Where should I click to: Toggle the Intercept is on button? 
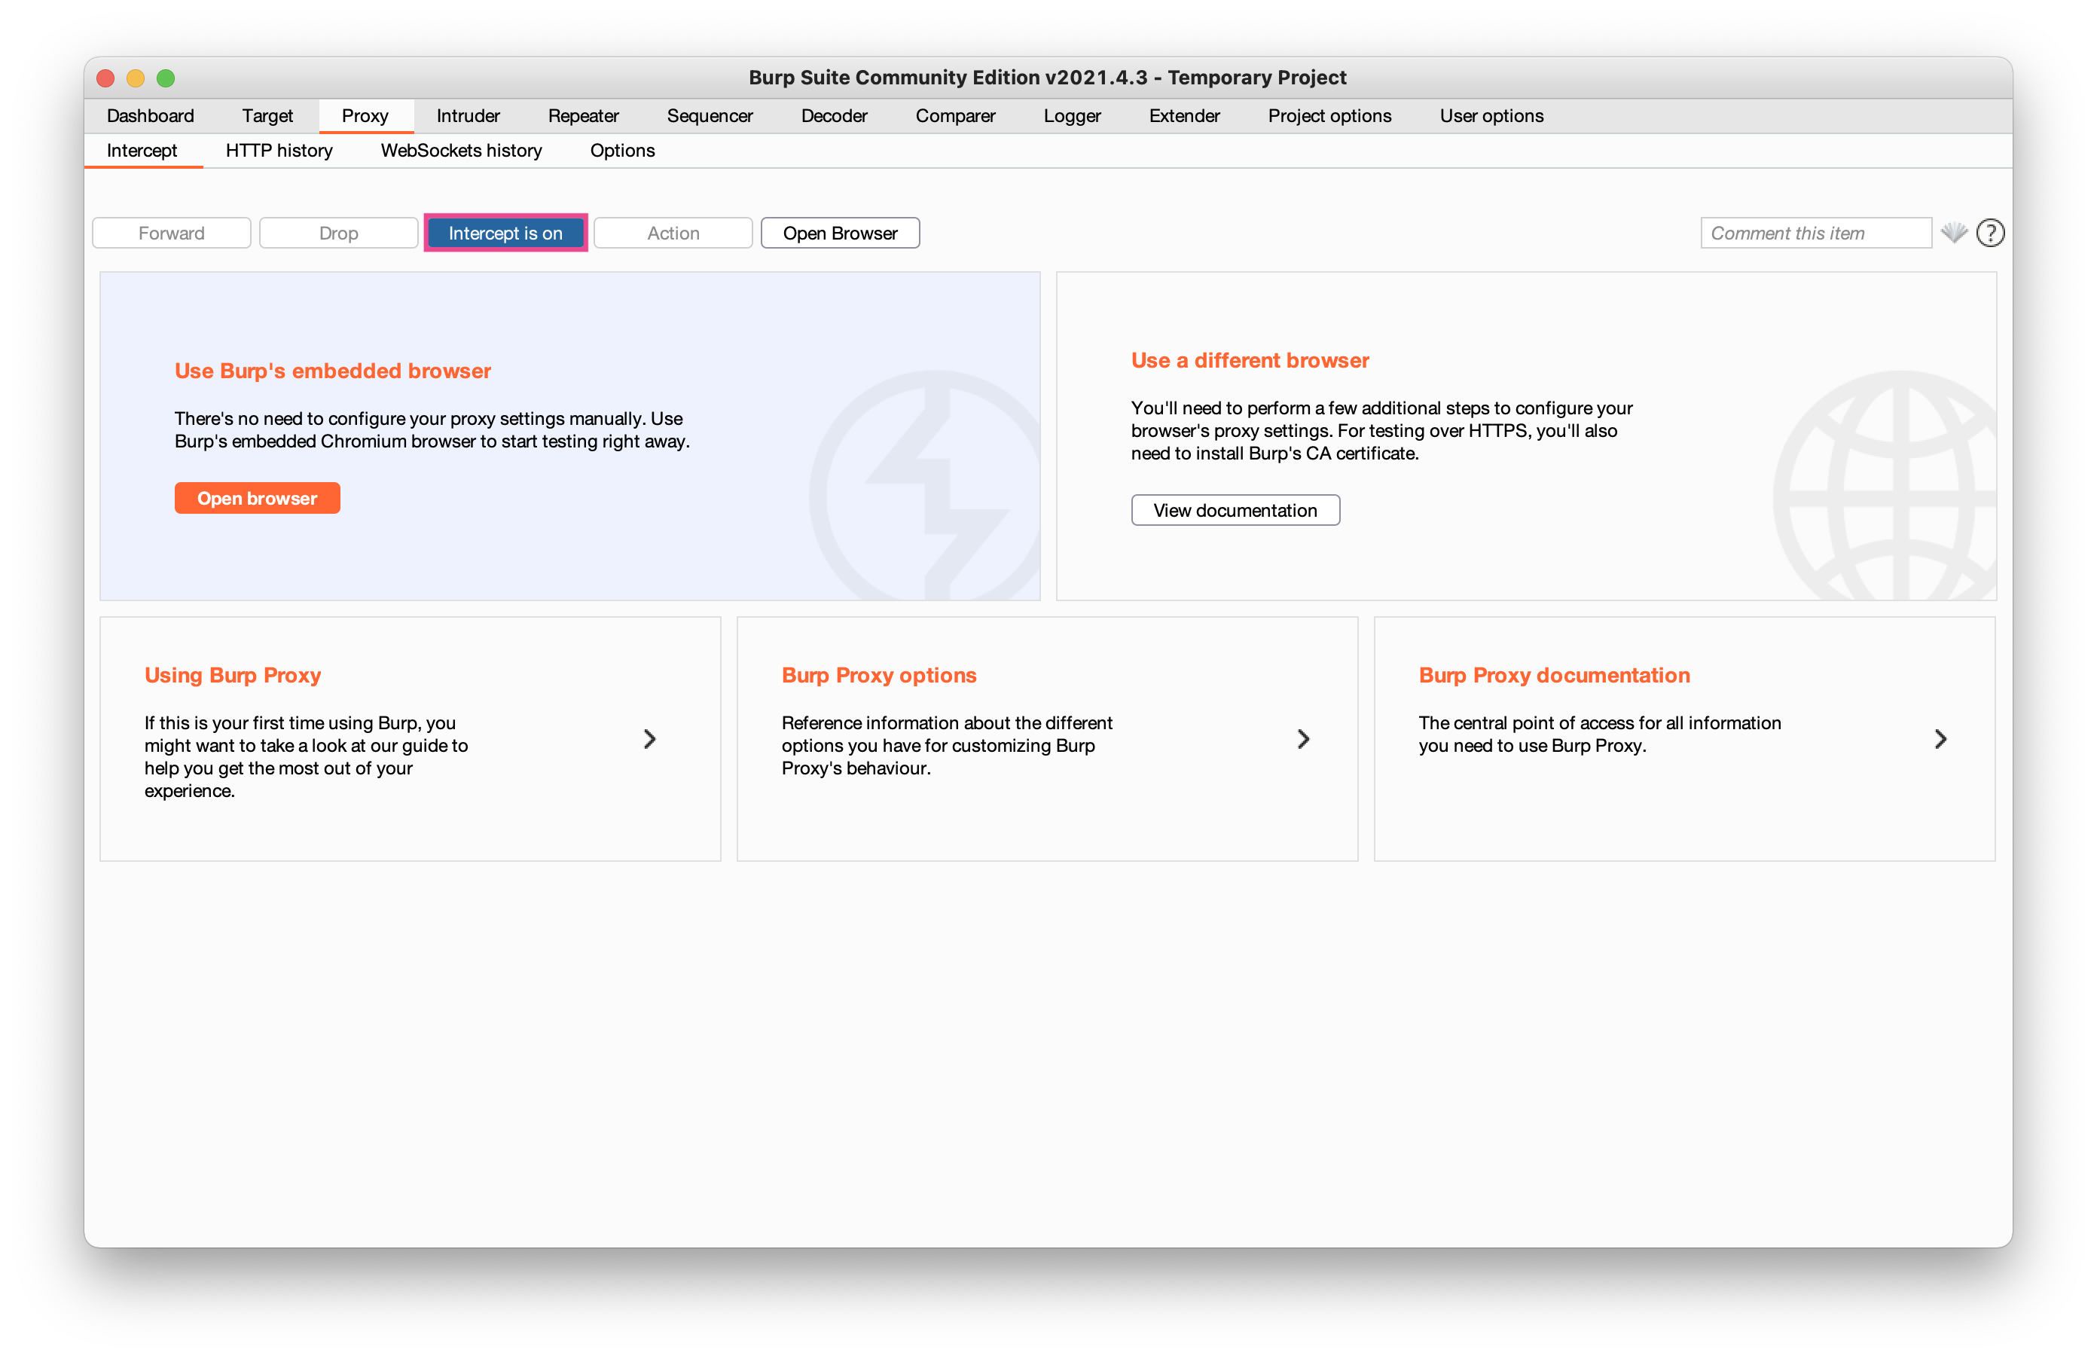click(x=505, y=233)
